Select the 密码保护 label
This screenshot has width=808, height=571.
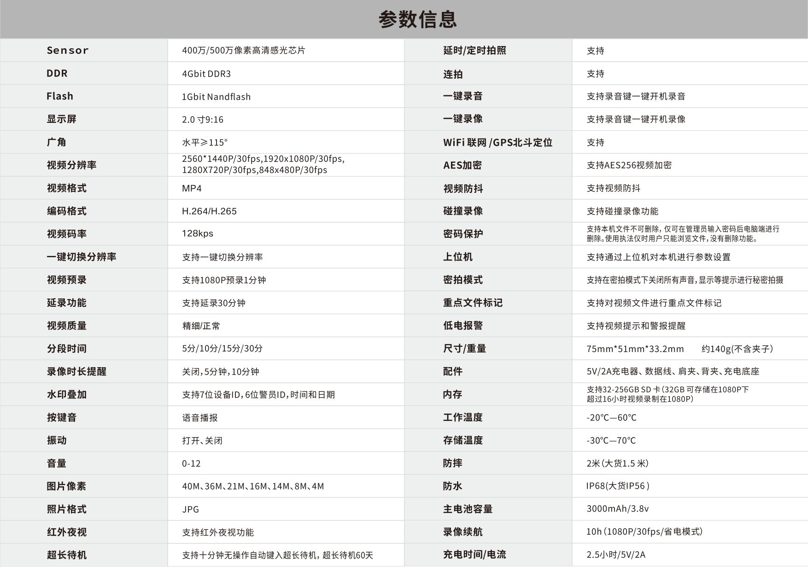(x=463, y=234)
